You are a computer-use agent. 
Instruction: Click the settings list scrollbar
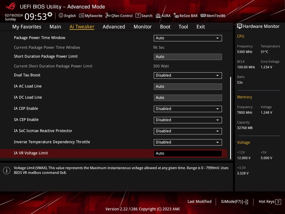point(230,118)
